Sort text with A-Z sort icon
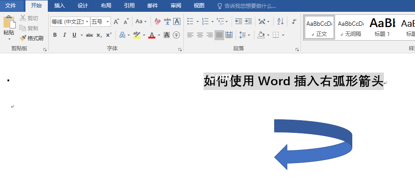The height and width of the screenshot is (177, 415). pyautogui.click(x=281, y=21)
